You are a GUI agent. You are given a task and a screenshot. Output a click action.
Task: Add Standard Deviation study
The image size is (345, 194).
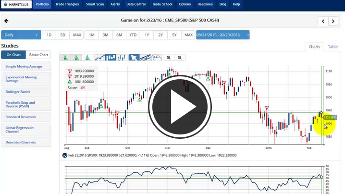(x=26, y=117)
